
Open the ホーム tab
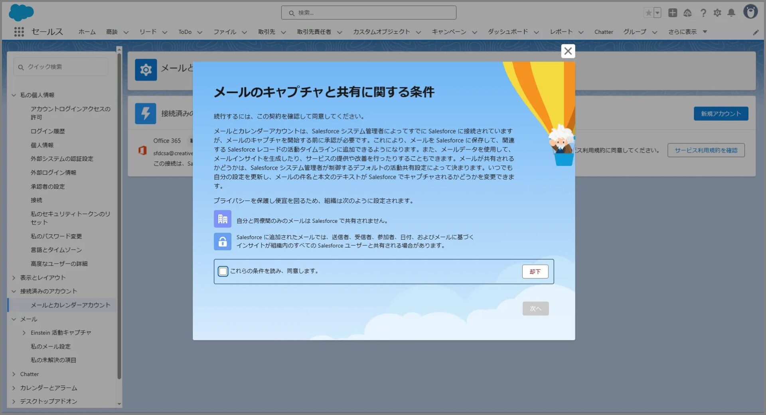(87, 32)
